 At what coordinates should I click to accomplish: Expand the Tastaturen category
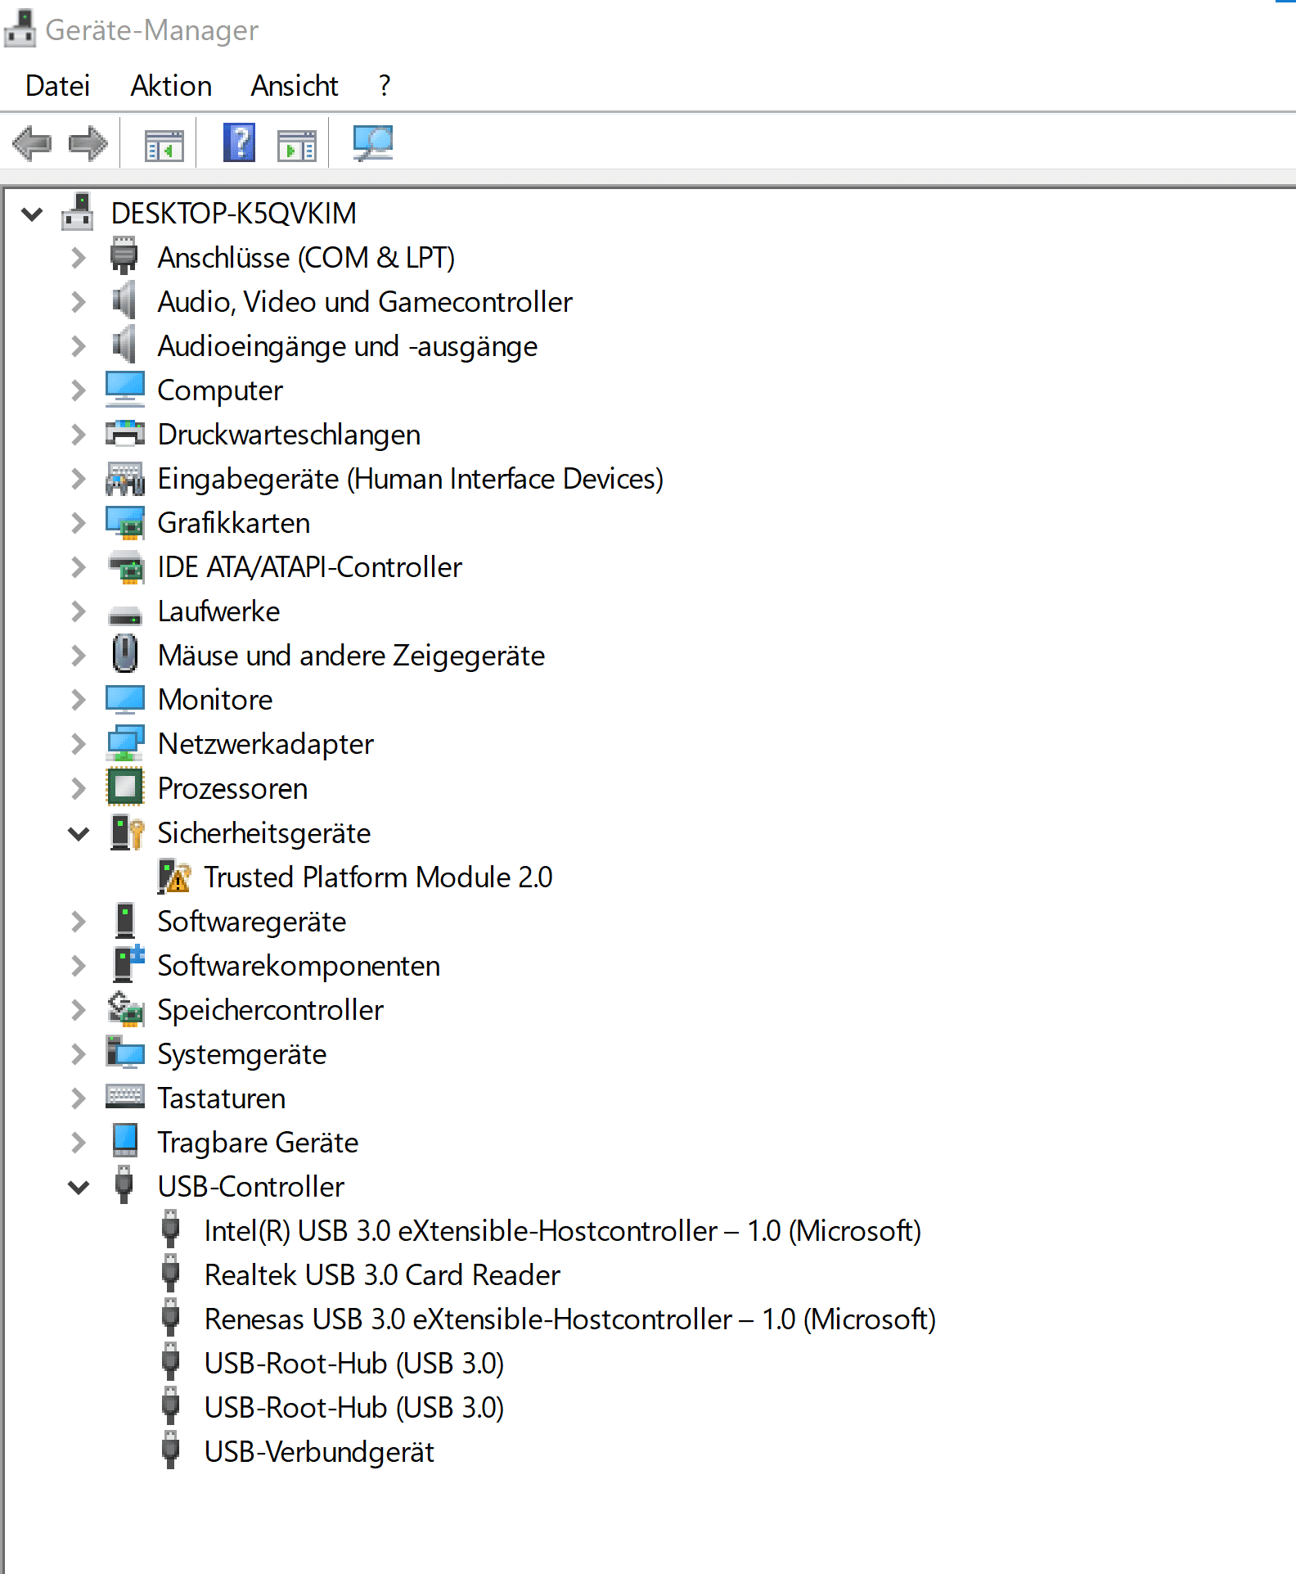click(x=79, y=1098)
